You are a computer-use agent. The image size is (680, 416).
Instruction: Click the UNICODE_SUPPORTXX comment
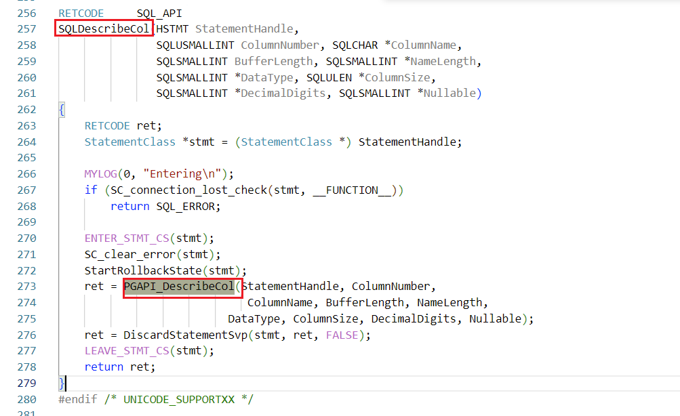pos(179,400)
